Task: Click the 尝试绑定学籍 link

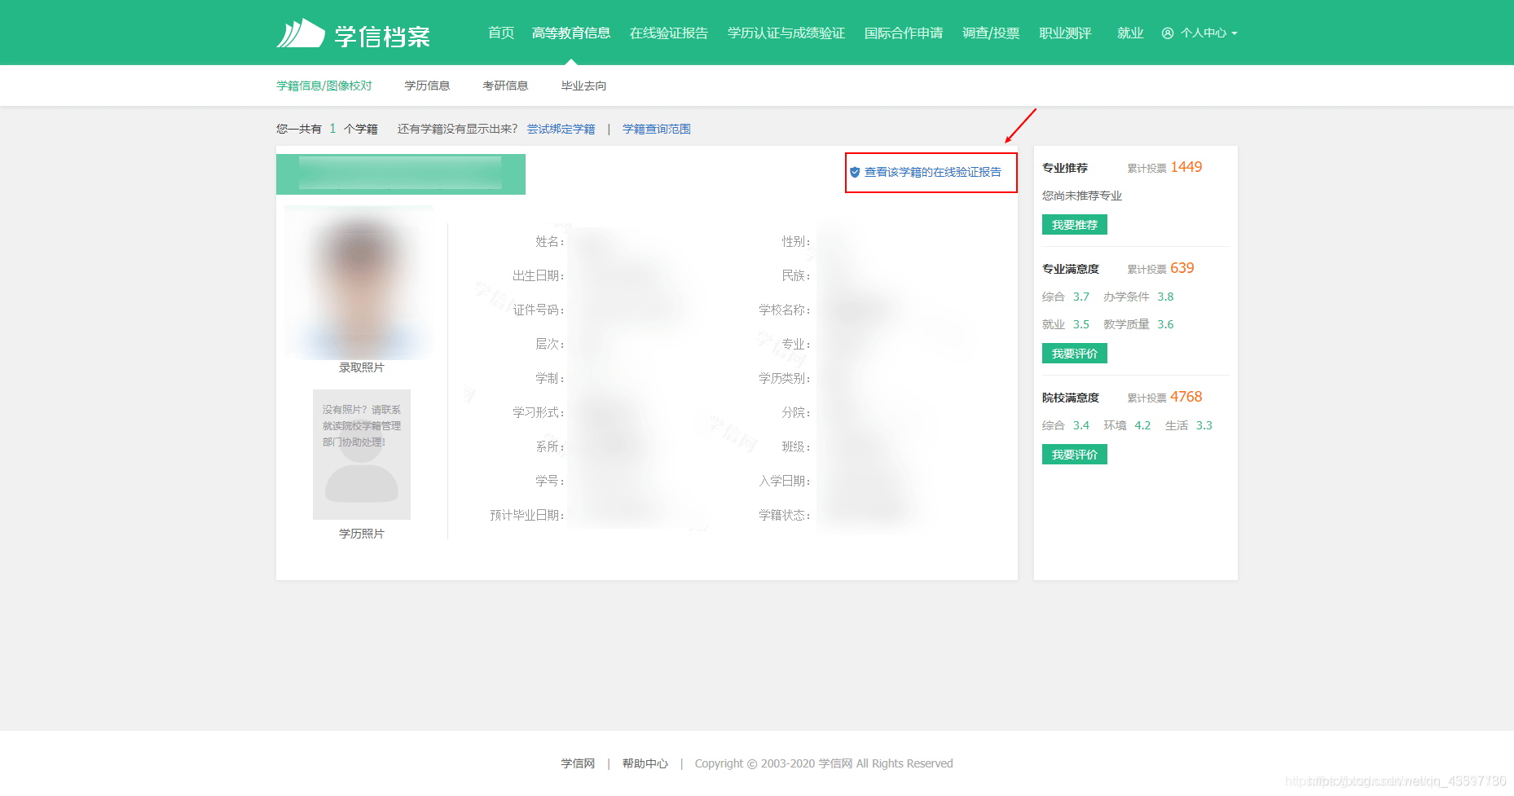Action: tap(561, 129)
